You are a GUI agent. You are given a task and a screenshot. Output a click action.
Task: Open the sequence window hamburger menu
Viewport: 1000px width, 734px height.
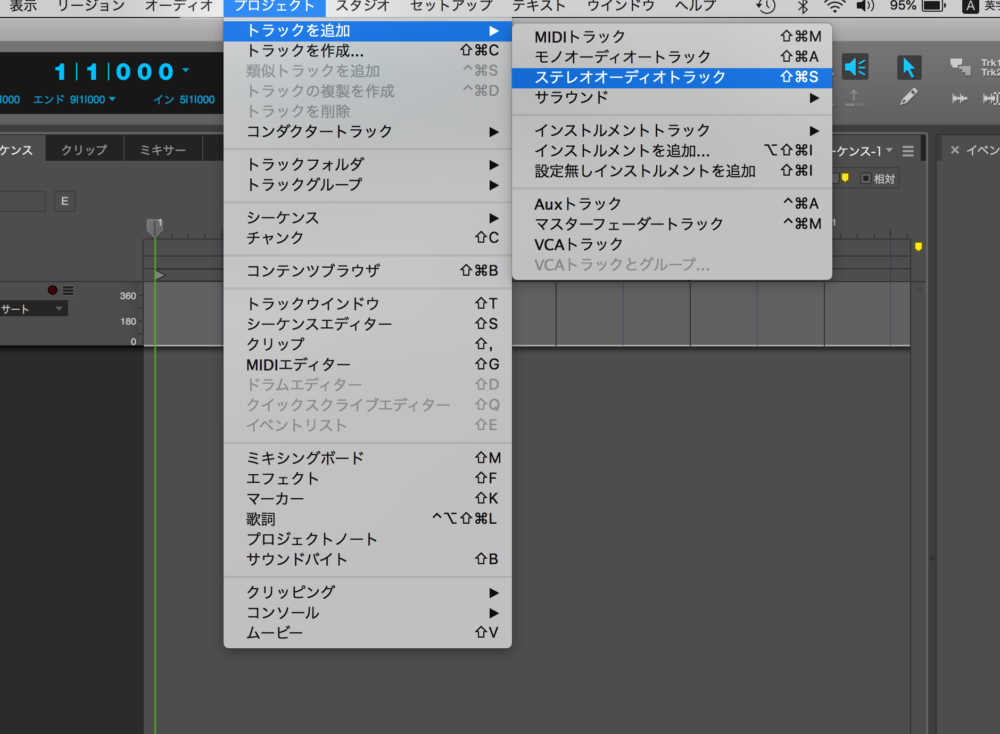(908, 152)
